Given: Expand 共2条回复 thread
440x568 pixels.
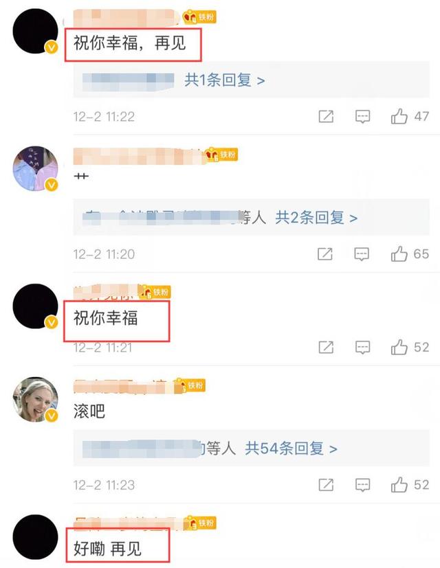Looking at the screenshot, I should (316, 217).
